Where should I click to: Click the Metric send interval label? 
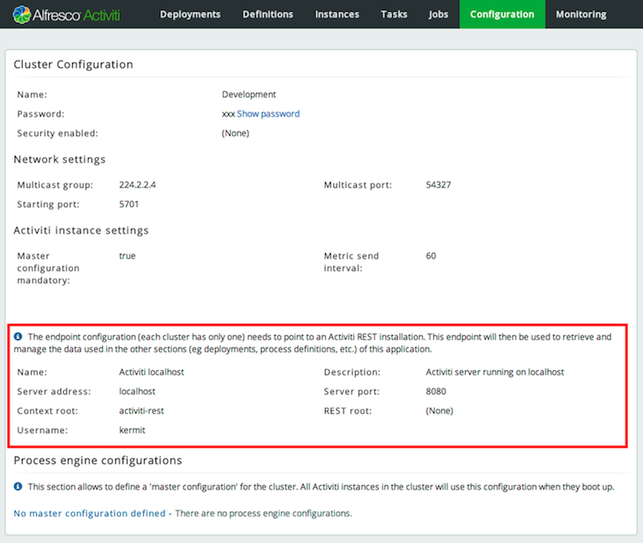[x=352, y=262]
